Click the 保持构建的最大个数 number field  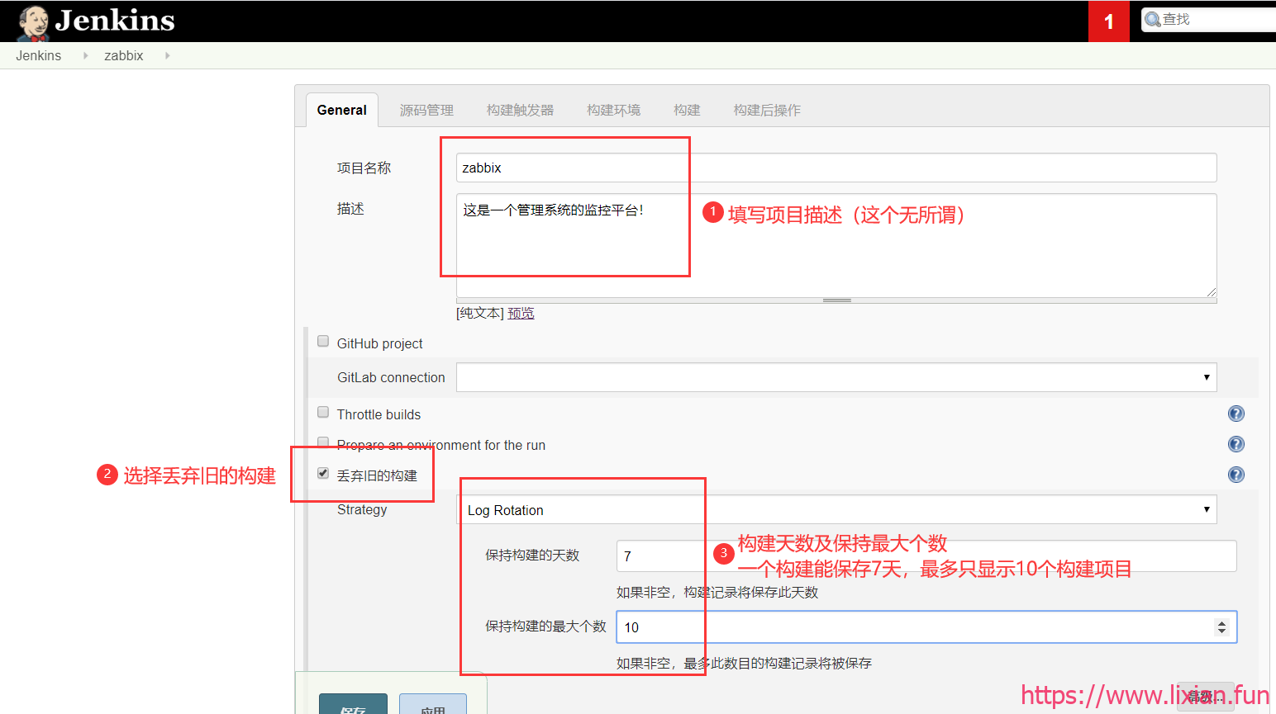point(926,627)
